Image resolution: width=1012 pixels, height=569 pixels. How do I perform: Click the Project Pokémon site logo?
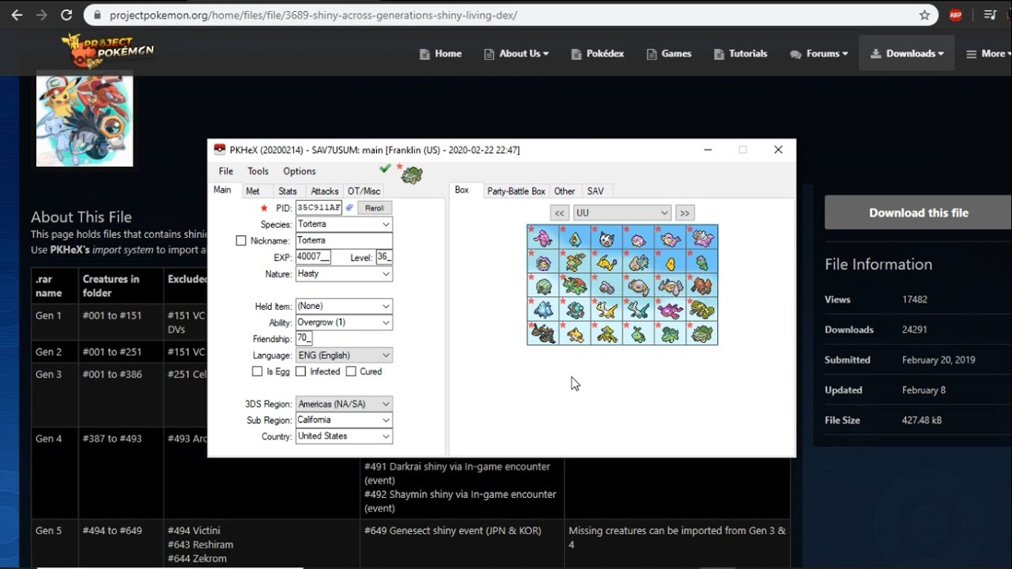(x=108, y=52)
